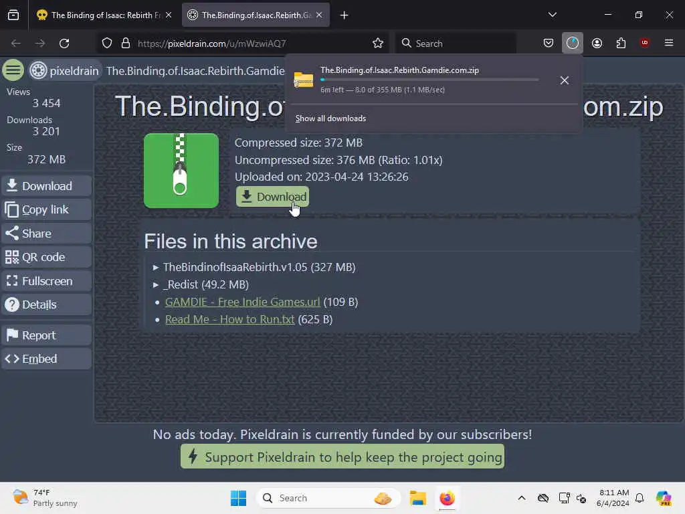
Task: Click the pixeldrain logo link
Action: click(x=65, y=70)
